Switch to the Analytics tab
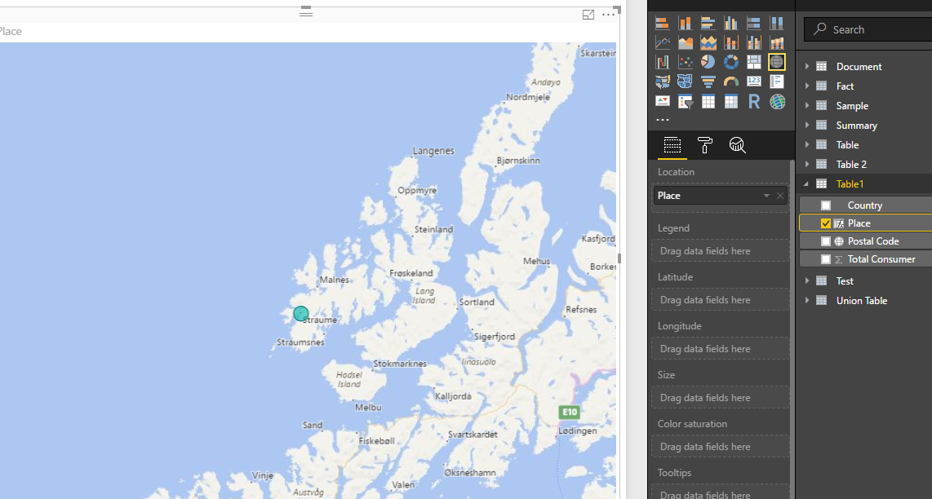 tap(737, 145)
